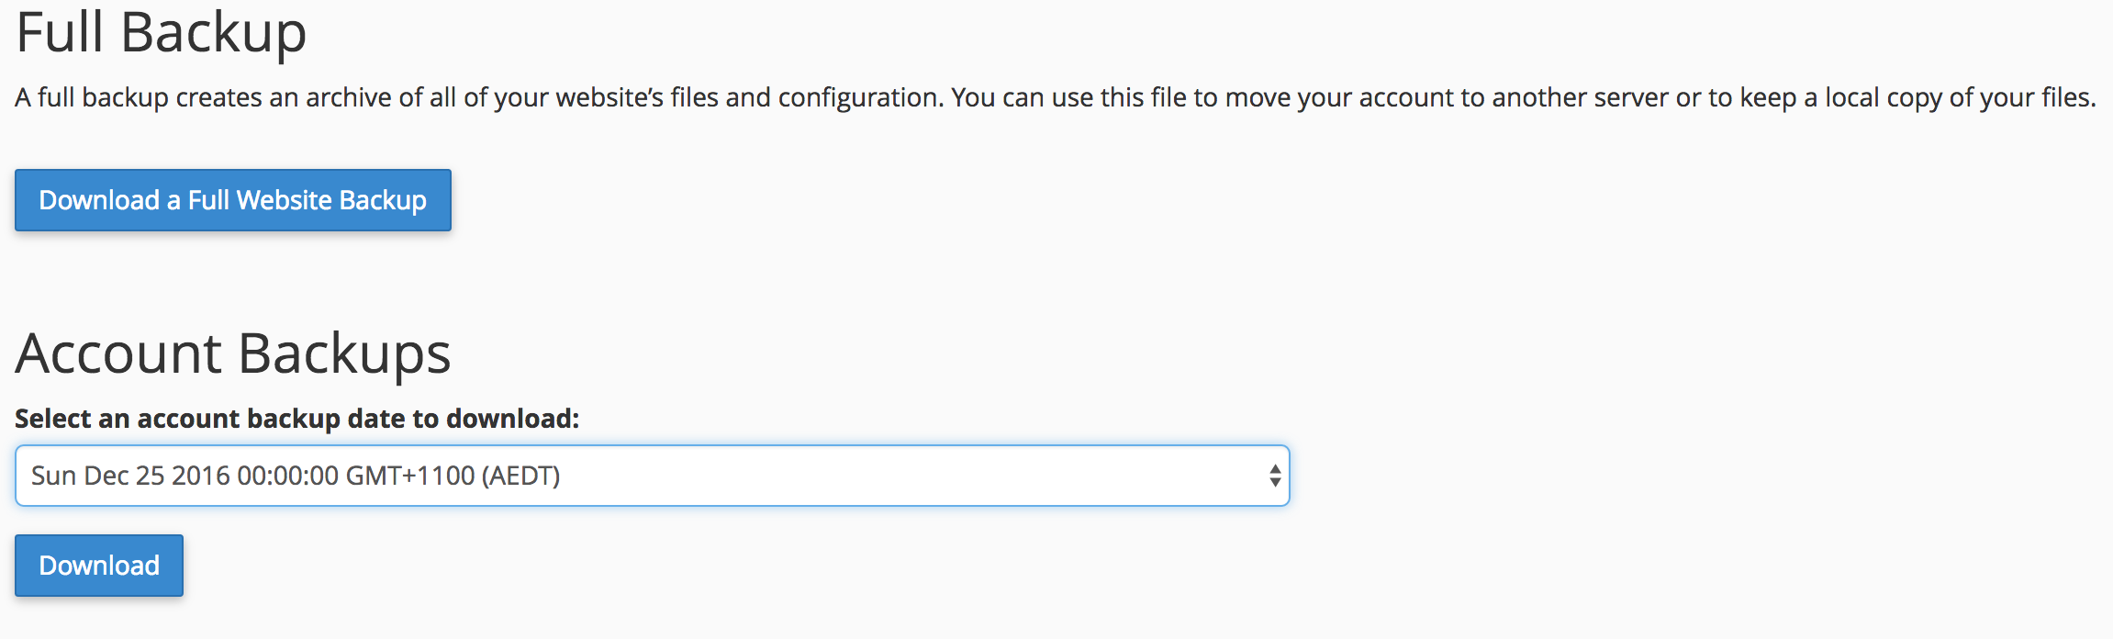Click the up-down arrows on date selector
Screen dimensions: 2113x639
pos(1274,476)
